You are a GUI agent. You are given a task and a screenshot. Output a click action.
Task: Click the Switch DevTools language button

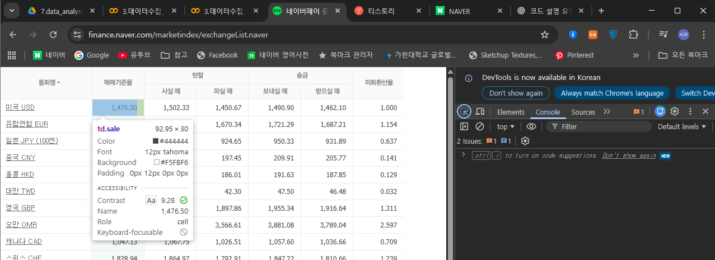pos(695,93)
